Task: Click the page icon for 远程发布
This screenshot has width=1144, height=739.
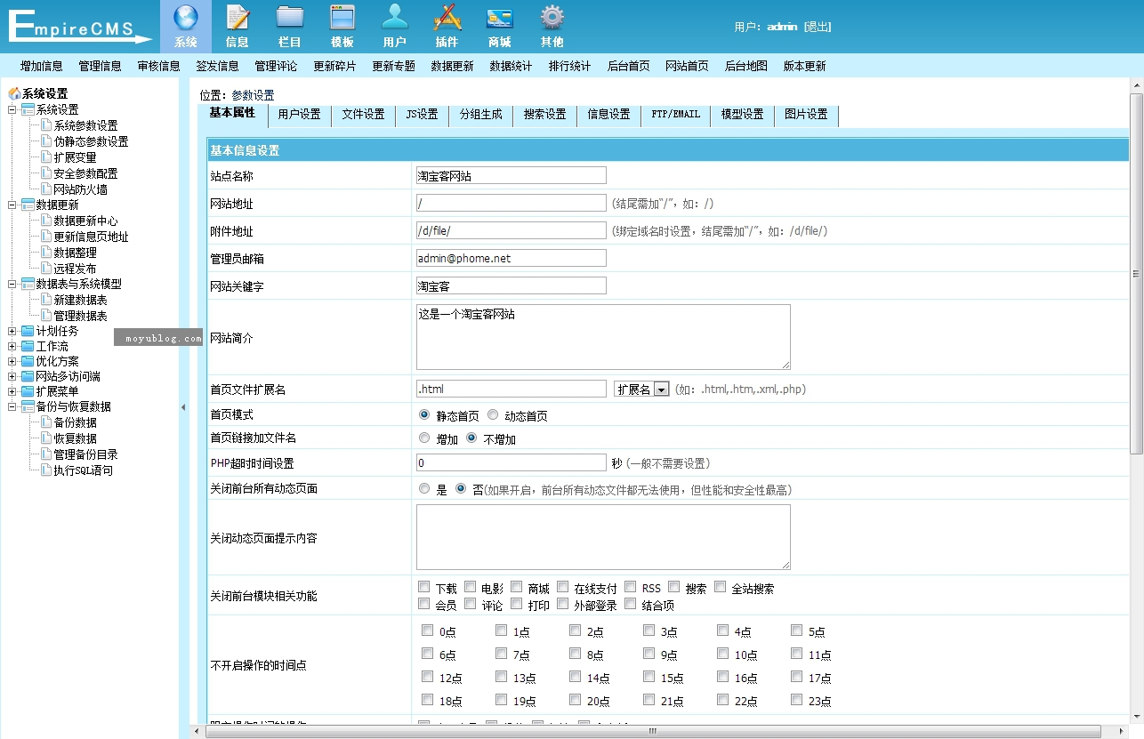Action: point(46,269)
